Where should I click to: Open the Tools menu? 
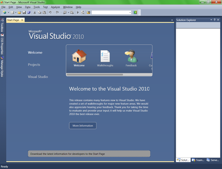37,7
